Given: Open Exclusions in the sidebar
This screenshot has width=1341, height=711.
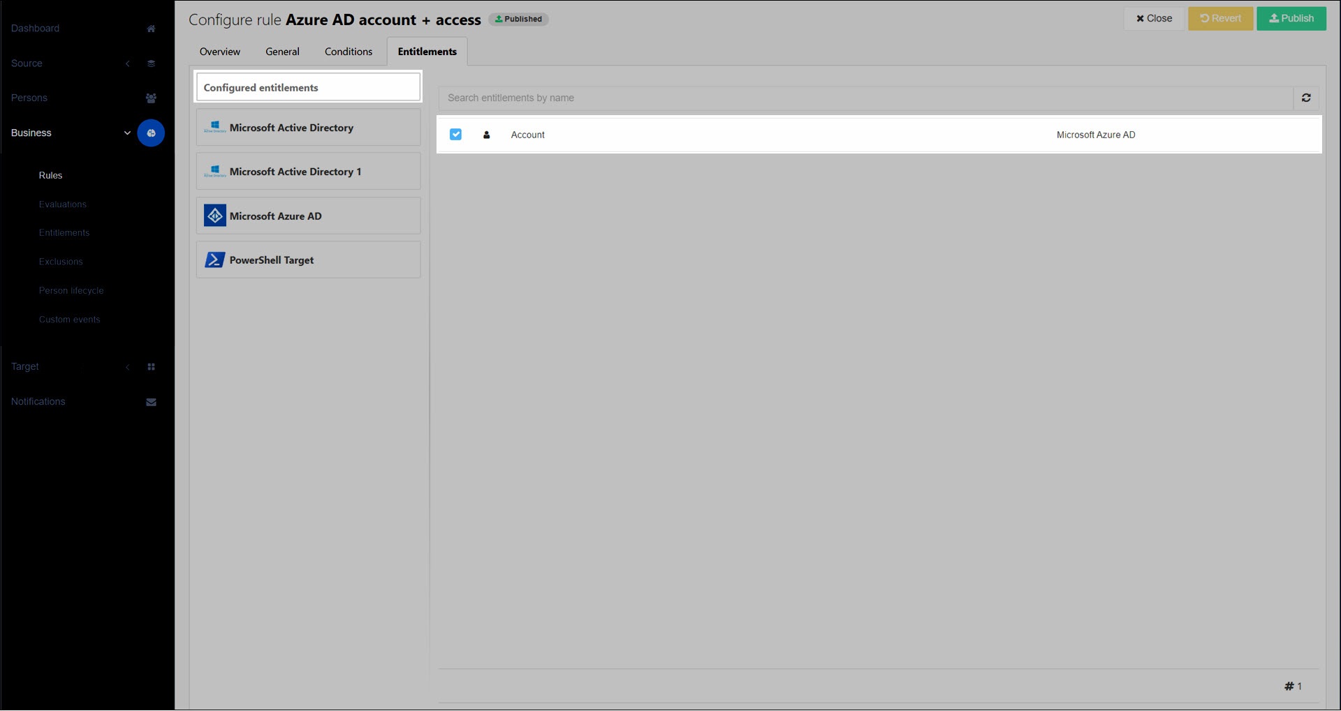Looking at the screenshot, I should click(x=61, y=262).
